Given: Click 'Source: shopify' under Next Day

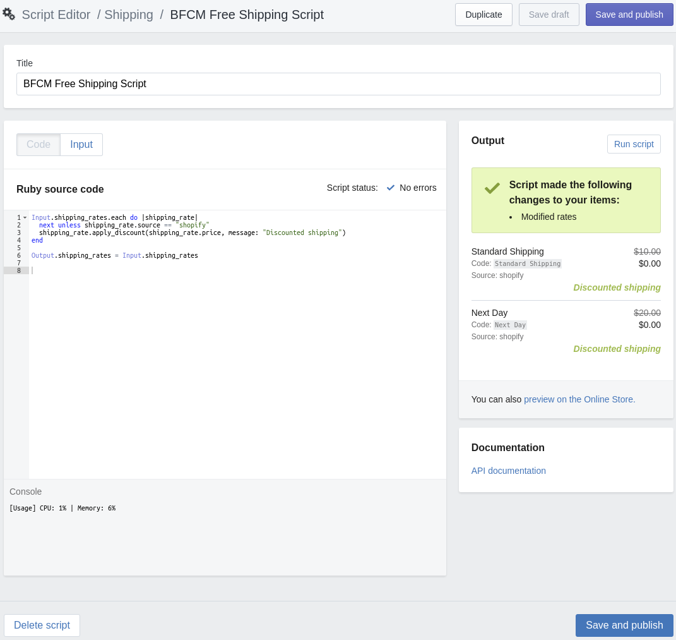Looking at the screenshot, I should click(497, 337).
